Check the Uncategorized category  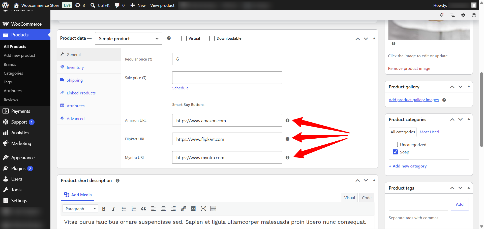395,144
